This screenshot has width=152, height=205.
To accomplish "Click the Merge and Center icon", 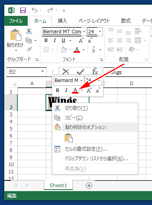I will click(138, 40).
